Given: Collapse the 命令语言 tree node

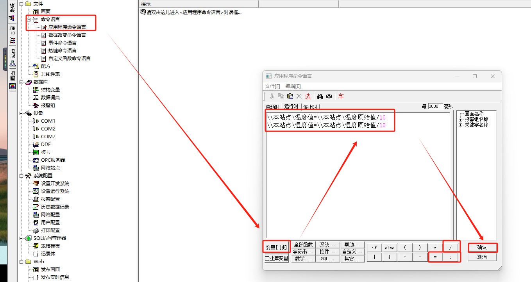Looking at the screenshot, I should 29,19.
